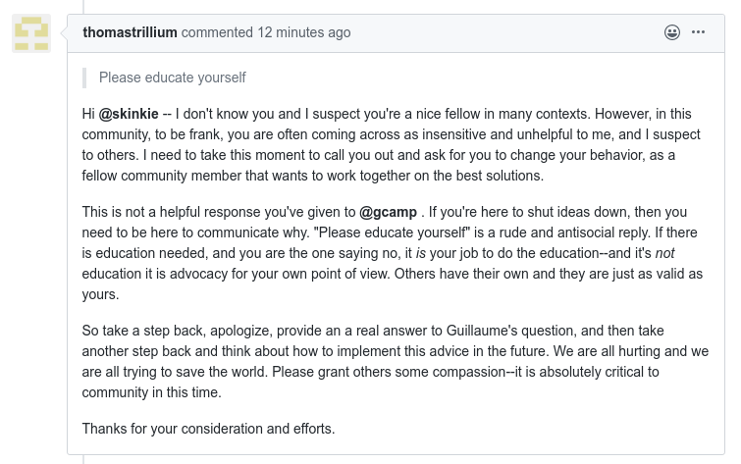This screenshot has height=464, width=741.
Task: Open the thomastrillium profile link
Action: (x=130, y=32)
